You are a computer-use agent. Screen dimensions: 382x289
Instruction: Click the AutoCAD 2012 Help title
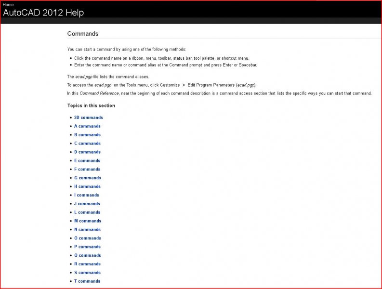[x=43, y=13]
